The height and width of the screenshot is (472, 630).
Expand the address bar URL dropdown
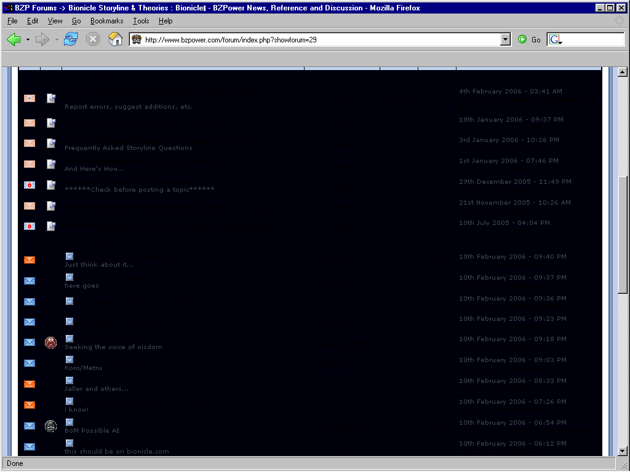click(x=506, y=39)
